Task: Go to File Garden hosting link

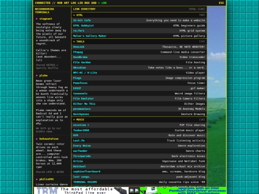Action: [82, 62]
